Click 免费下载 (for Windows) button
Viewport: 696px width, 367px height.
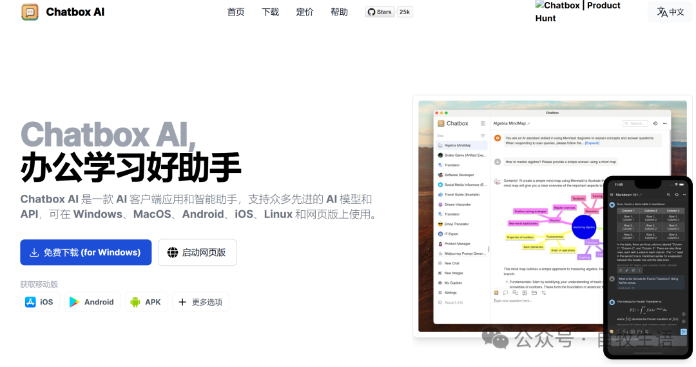coord(86,252)
